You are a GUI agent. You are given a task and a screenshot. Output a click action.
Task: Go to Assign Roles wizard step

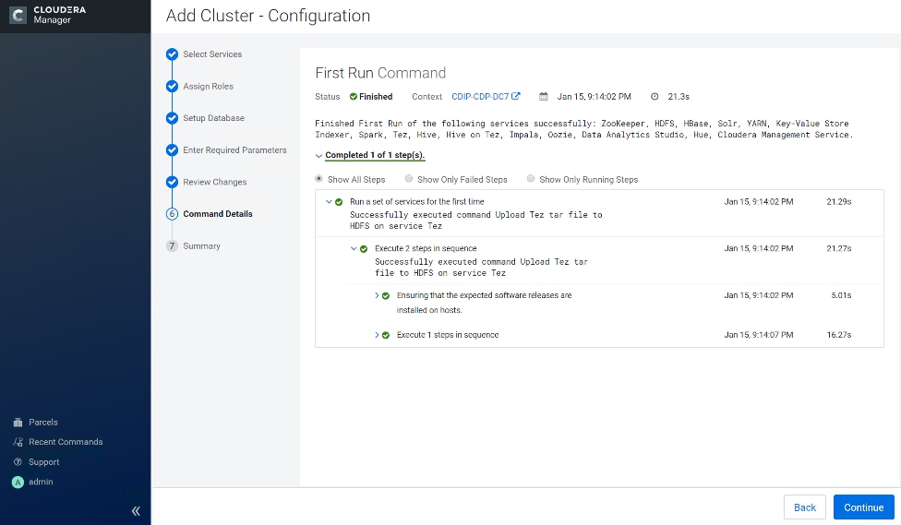pos(208,86)
